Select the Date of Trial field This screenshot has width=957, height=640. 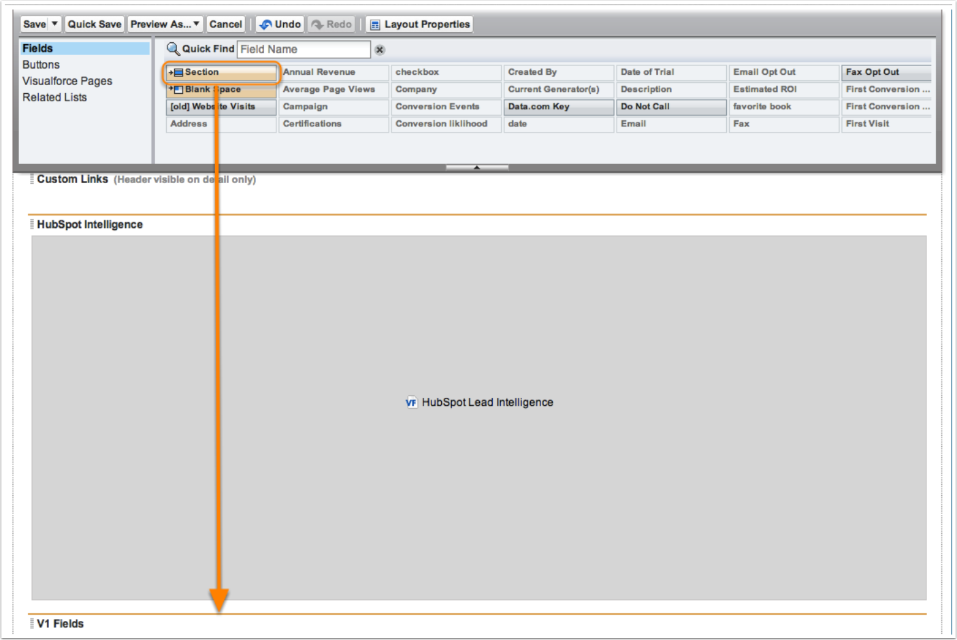[672, 72]
